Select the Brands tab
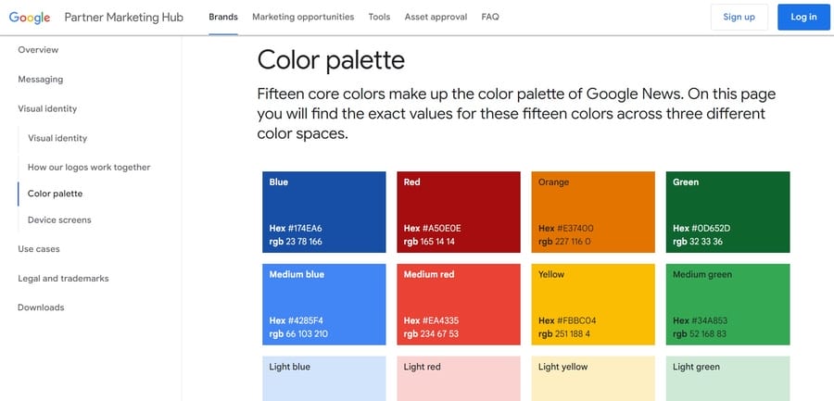834x401 pixels. (223, 17)
